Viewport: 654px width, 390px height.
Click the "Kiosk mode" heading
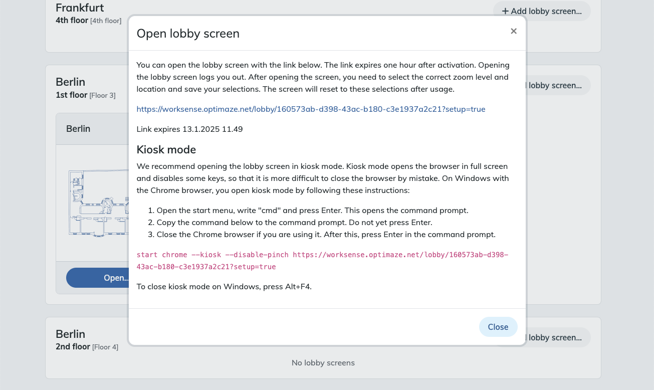(166, 149)
